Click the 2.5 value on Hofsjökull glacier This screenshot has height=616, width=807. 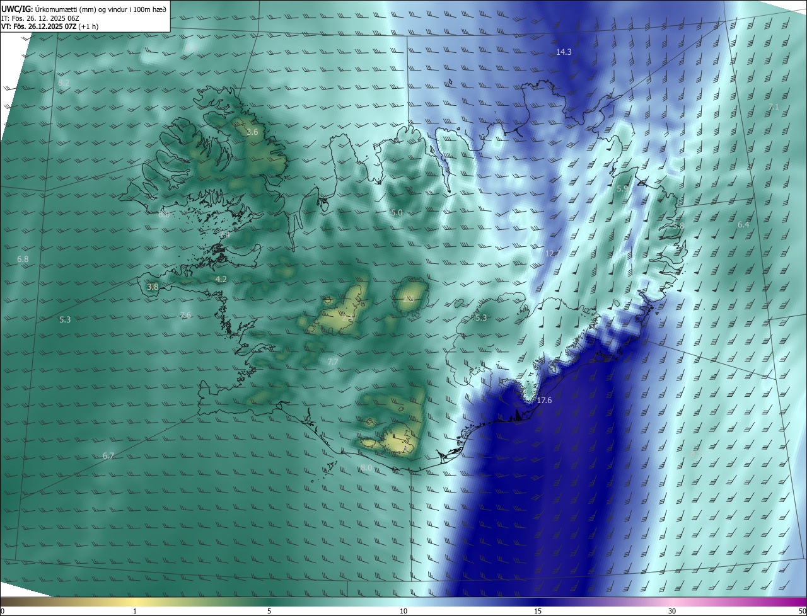pos(409,299)
